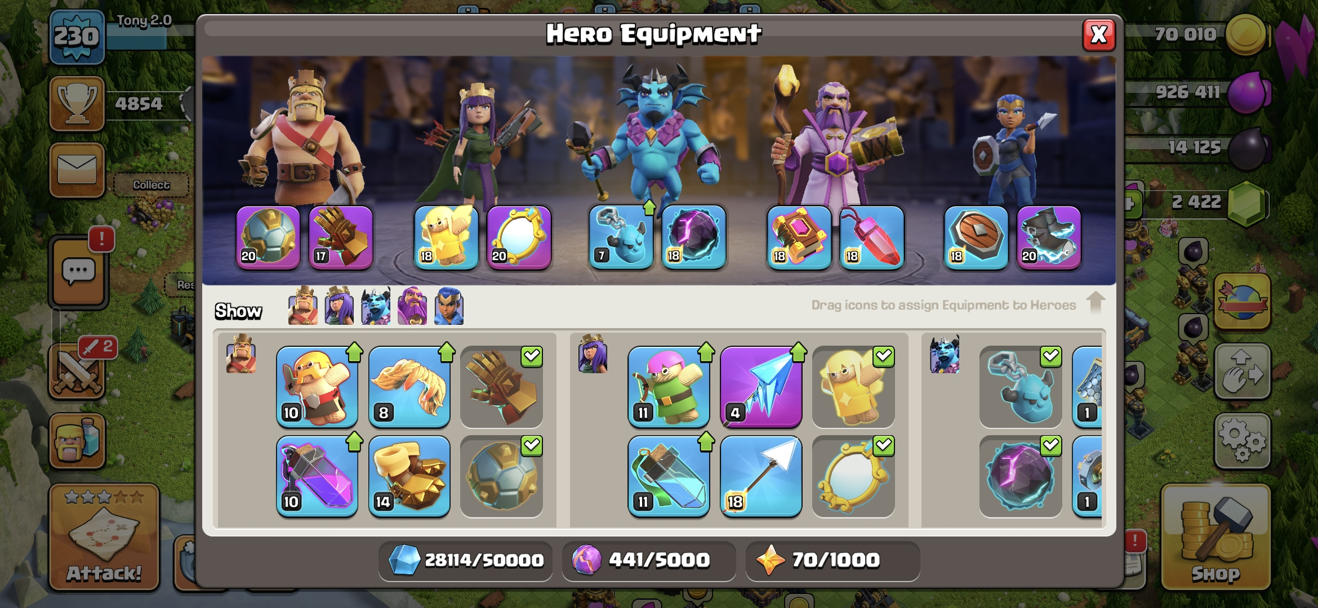The width and height of the screenshot is (1318, 608).
Task: Click equipped Spiky Ball checkmark item
Action: pyautogui.click(x=501, y=476)
